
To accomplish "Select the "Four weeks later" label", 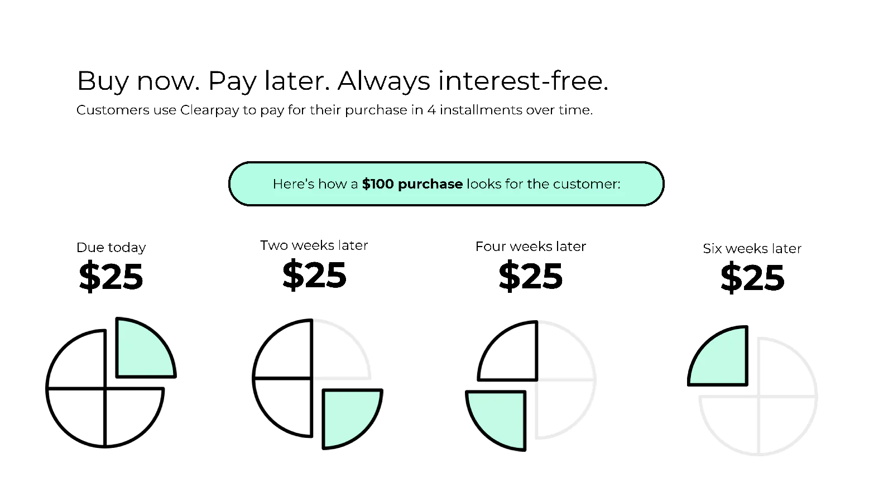I will [x=530, y=247].
